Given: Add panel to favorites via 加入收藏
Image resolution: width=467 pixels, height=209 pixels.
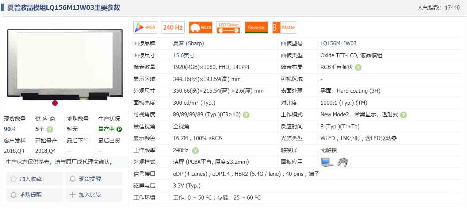Looking at the screenshot, I should click(x=34, y=179).
